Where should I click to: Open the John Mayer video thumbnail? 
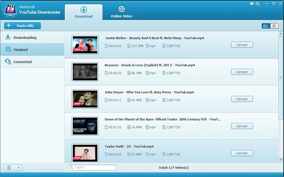point(85,99)
